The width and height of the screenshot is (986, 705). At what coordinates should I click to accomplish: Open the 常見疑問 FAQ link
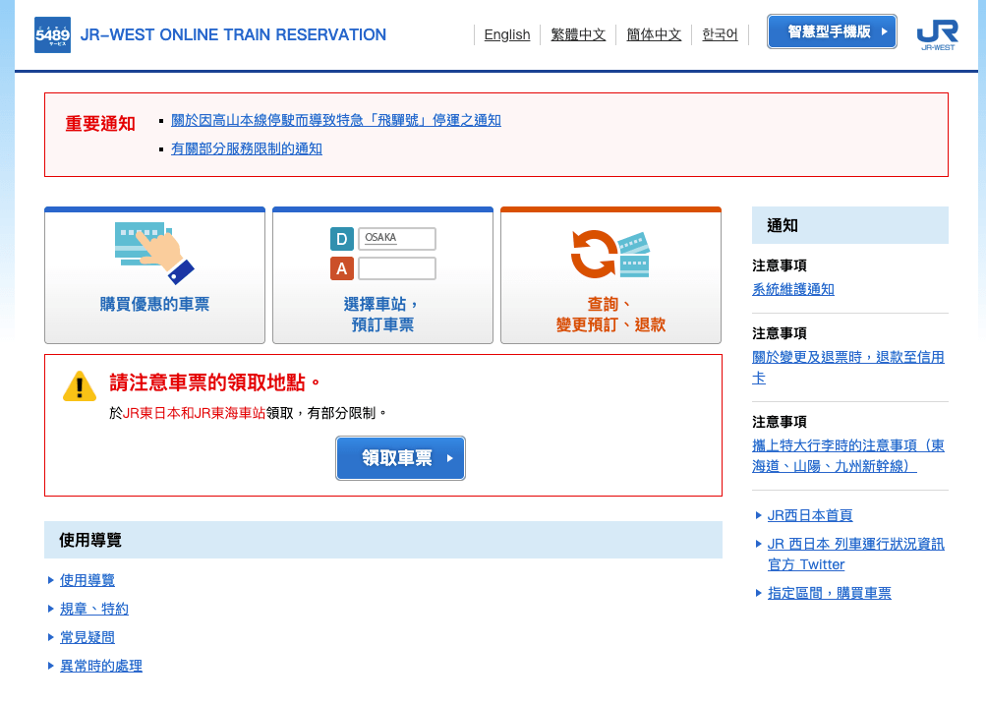(87, 637)
